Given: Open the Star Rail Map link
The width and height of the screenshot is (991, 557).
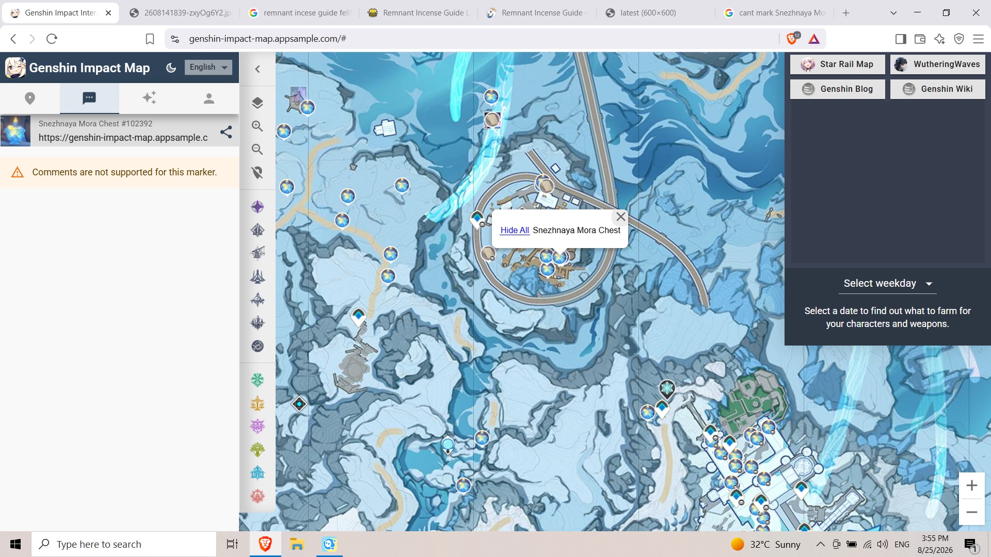Looking at the screenshot, I should click(837, 64).
